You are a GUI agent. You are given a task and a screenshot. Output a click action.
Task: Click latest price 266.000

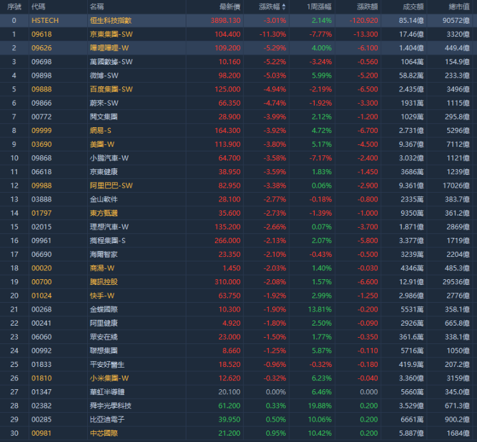pyautogui.click(x=228, y=240)
